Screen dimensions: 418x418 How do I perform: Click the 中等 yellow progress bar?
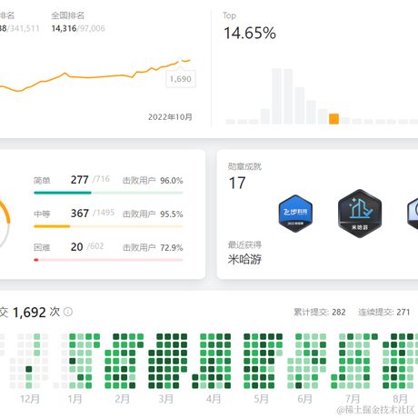point(108,226)
